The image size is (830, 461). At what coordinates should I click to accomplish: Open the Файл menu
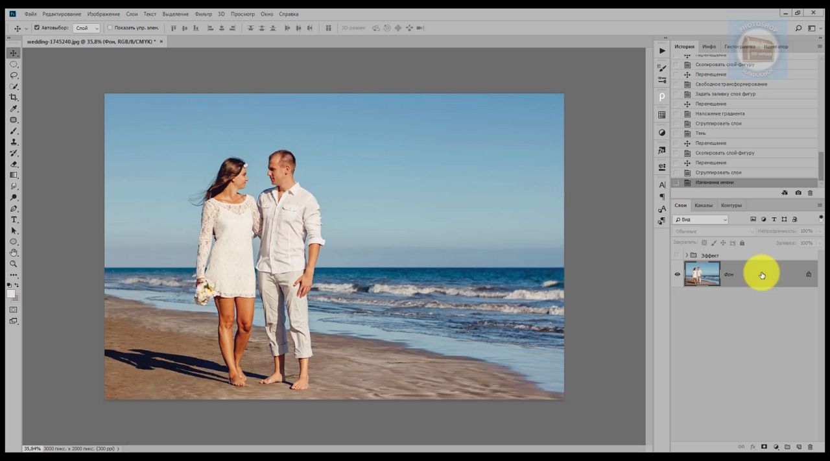pyautogui.click(x=30, y=14)
